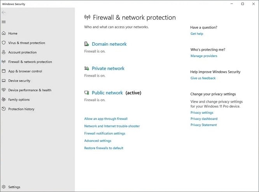Click the Home icon in sidebar

coord(4,34)
